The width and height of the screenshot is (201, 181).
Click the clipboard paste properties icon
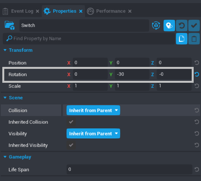194,39
